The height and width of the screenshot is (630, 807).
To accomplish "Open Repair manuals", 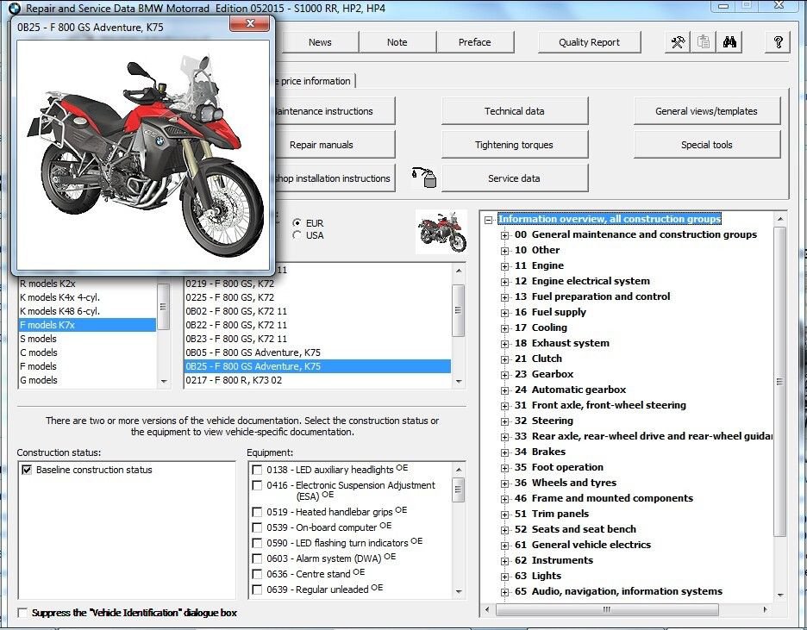I will (335, 145).
